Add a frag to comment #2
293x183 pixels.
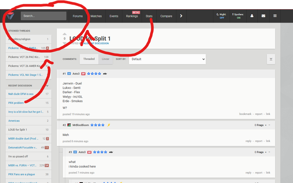(x=266, y=125)
